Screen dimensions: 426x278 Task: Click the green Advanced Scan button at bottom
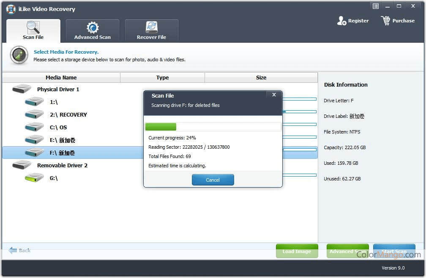(x=348, y=251)
